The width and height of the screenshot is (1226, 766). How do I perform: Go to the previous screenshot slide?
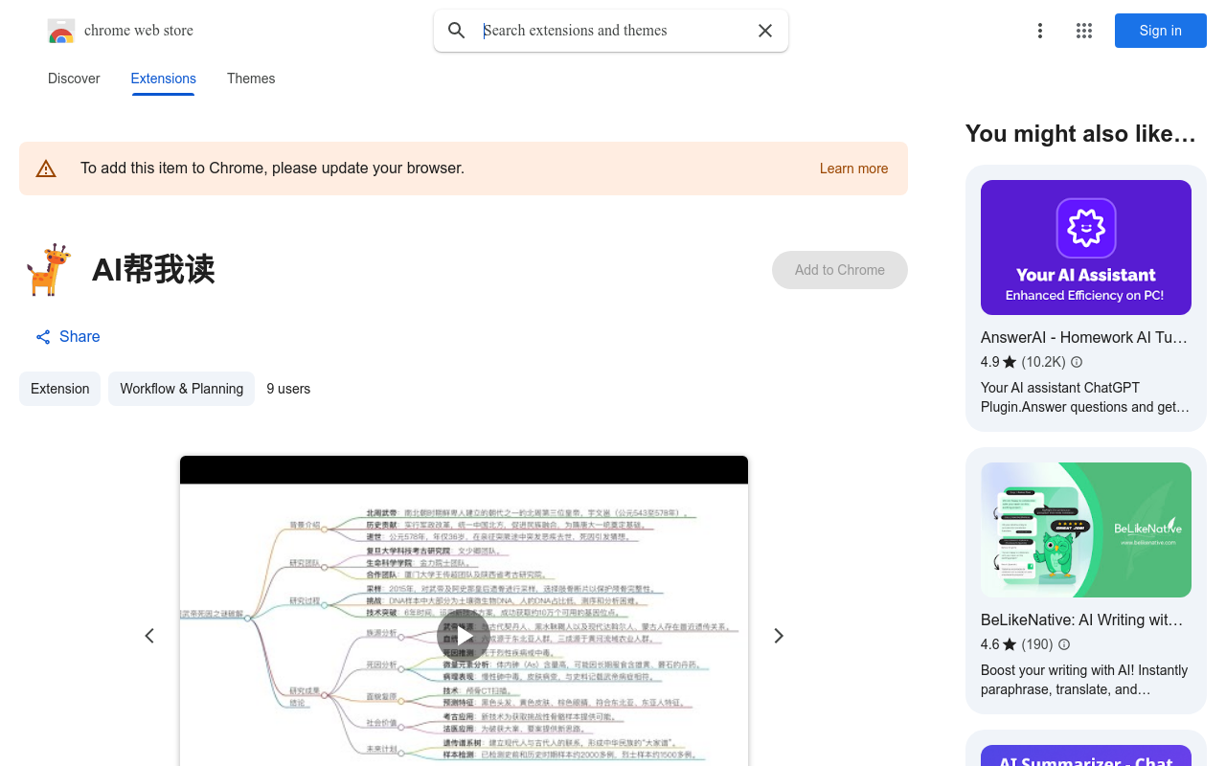pyautogui.click(x=149, y=636)
